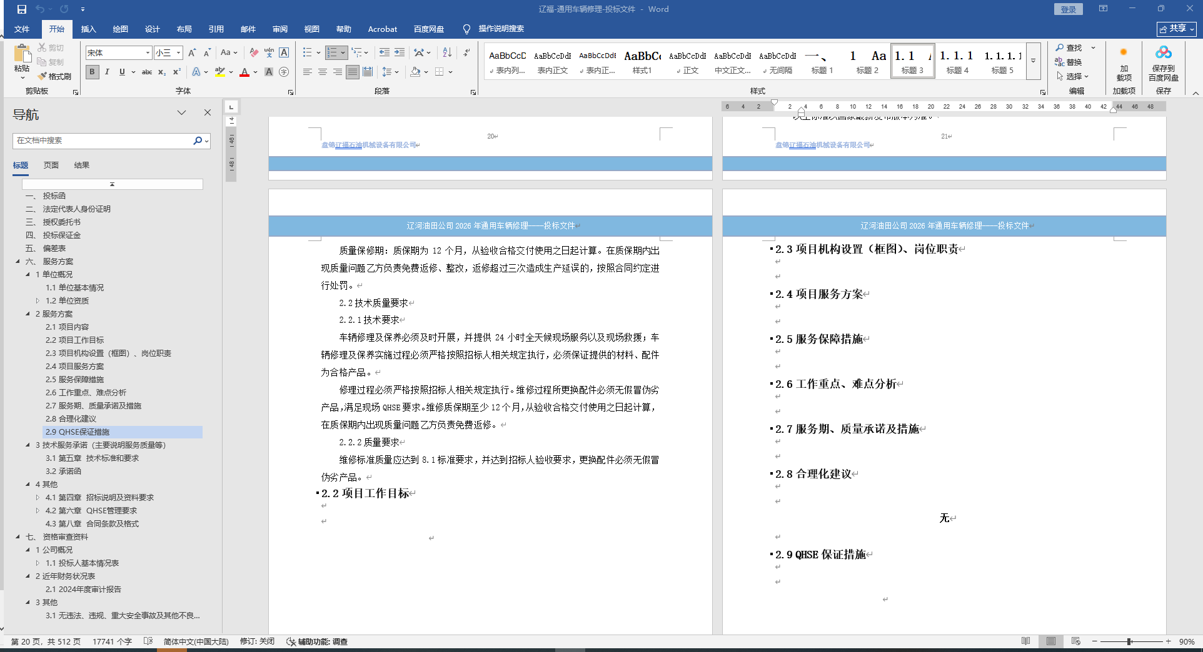Image resolution: width=1203 pixels, height=652 pixels.
Task: Expand the 1.2 单位资质 heading in navigation
Action: pyautogui.click(x=38, y=301)
